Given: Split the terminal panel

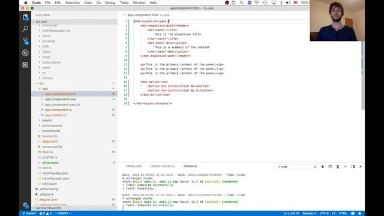Looking at the screenshot, I should click(x=330, y=167).
